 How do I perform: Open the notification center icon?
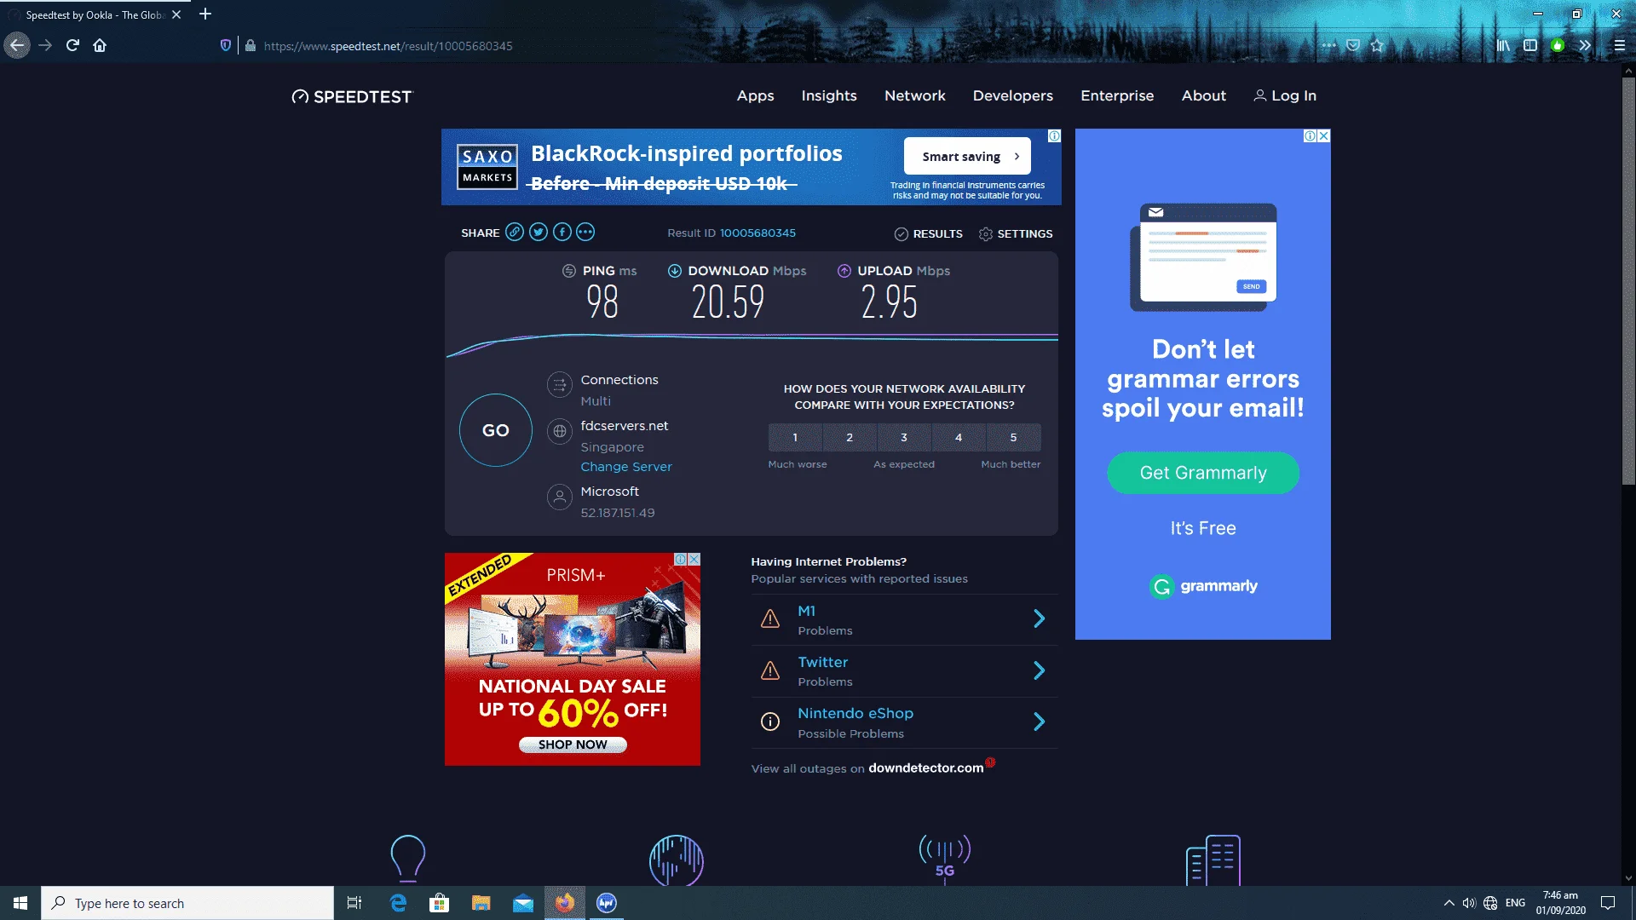[1608, 903]
